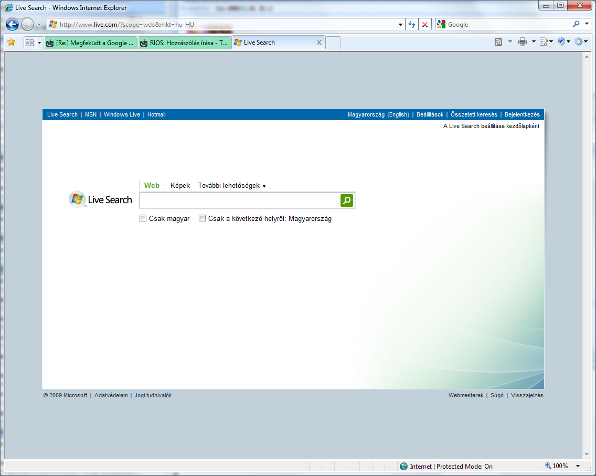Open the Adatvédelem footer link
The image size is (596, 476).
(x=111, y=395)
